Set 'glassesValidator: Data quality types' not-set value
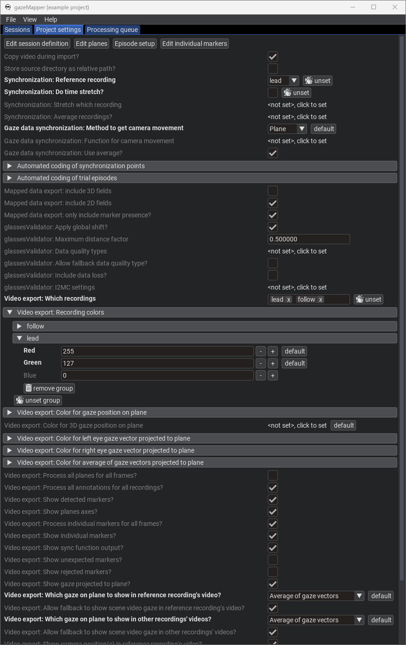The image size is (406, 645). tap(297, 251)
